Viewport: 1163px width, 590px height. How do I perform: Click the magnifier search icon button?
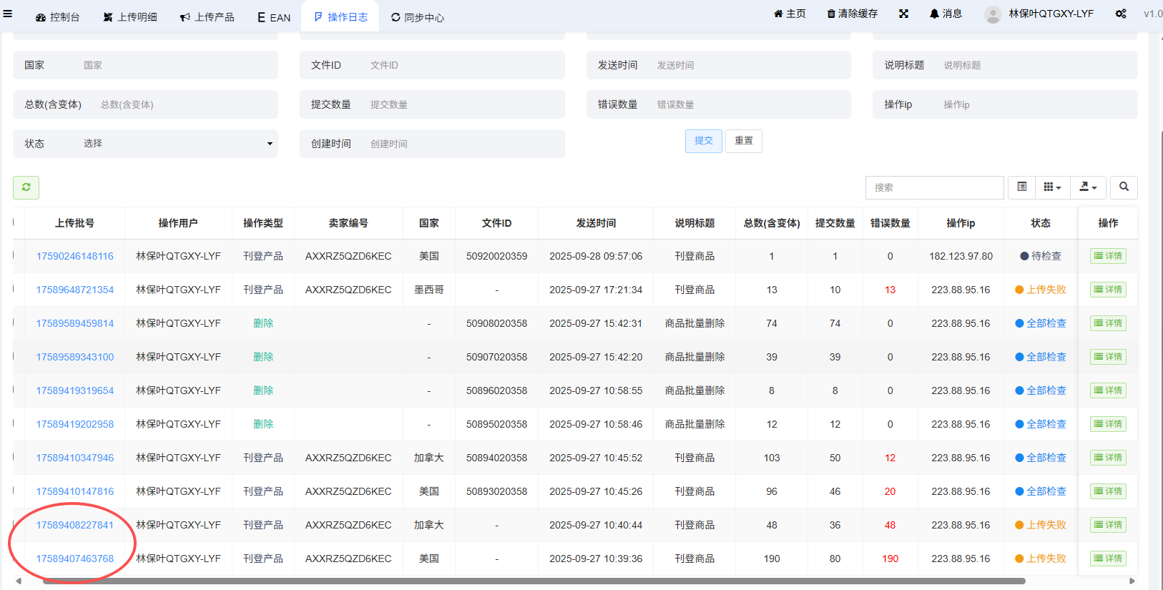coord(1124,187)
